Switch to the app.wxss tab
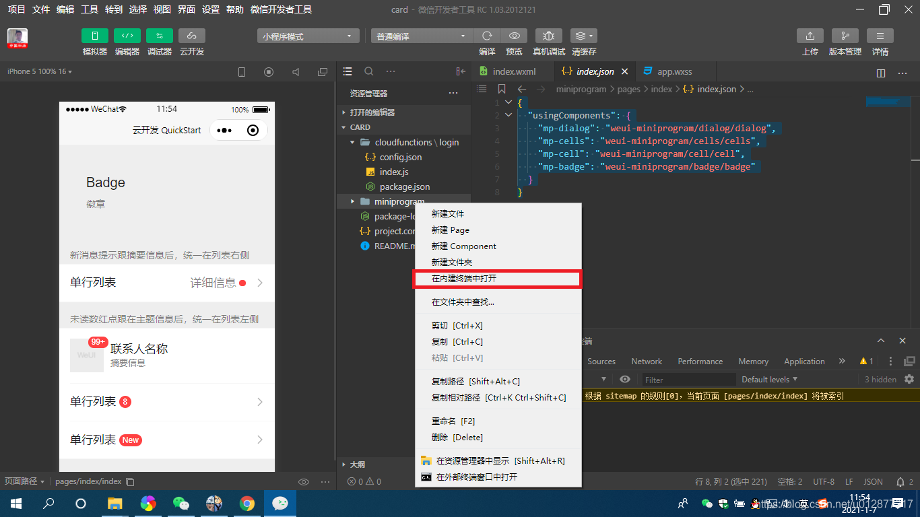This screenshot has width=920, height=517. coord(674,71)
